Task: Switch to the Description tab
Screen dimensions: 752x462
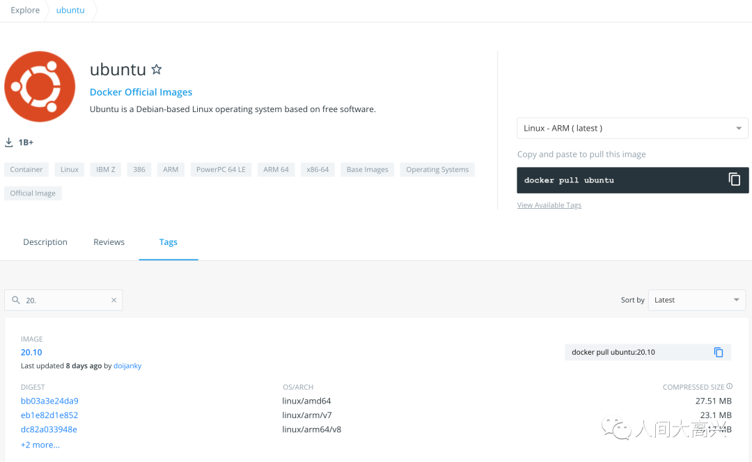Action: click(45, 242)
